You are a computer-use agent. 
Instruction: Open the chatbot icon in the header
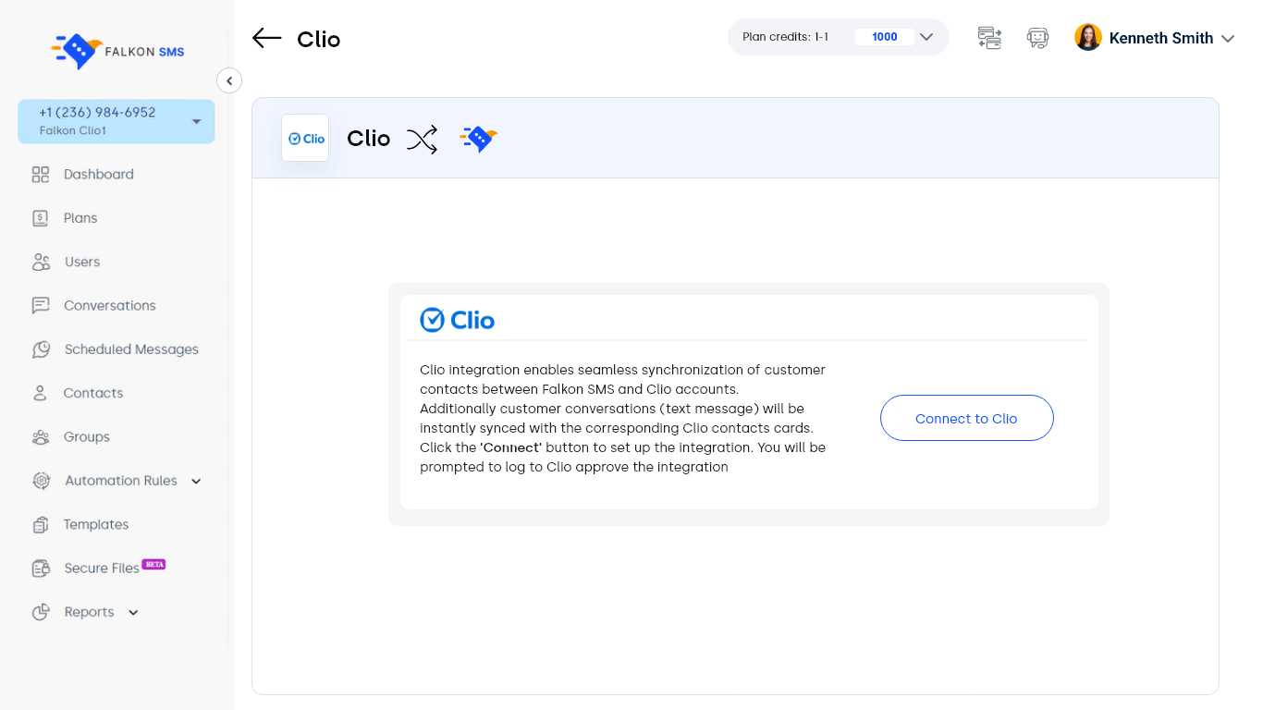click(1037, 38)
